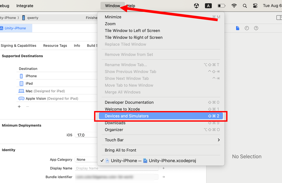The height and width of the screenshot is (183, 282).
Task: Switch to Resource Tags tab
Action: point(55,46)
